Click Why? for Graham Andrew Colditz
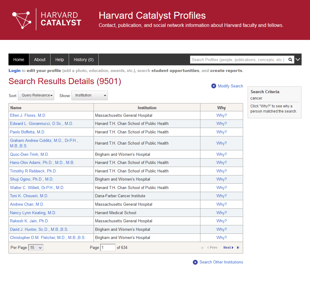 222,143
